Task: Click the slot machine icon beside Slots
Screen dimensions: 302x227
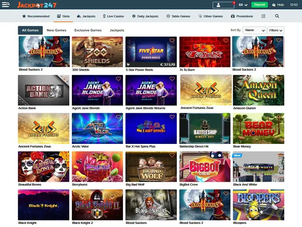Action: coord(59,16)
